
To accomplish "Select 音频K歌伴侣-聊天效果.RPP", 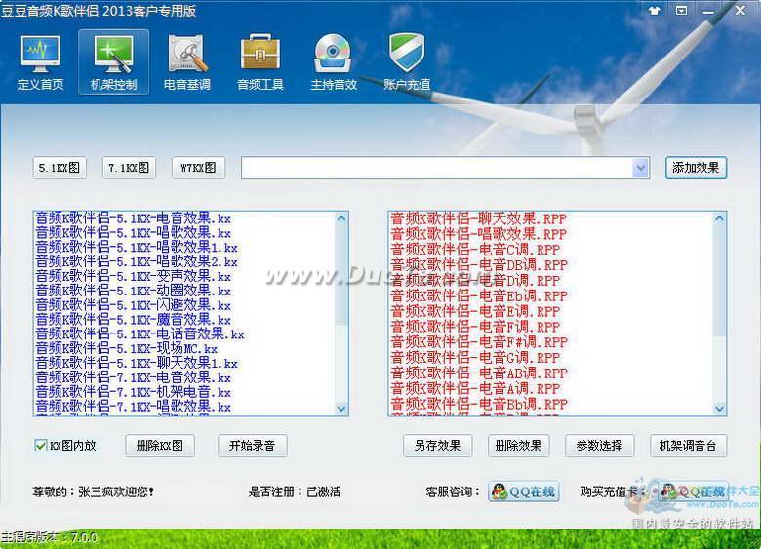I will (x=478, y=218).
